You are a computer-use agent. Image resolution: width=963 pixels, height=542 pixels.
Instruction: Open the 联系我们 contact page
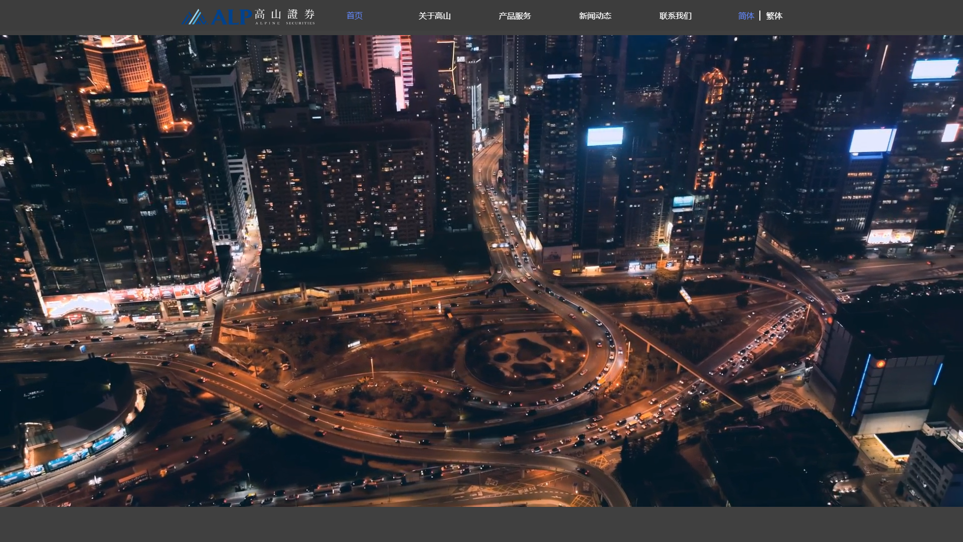(675, 16)
